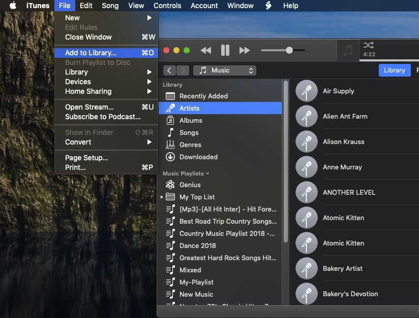Expand the New submenu in File menu

click(106, 18)
